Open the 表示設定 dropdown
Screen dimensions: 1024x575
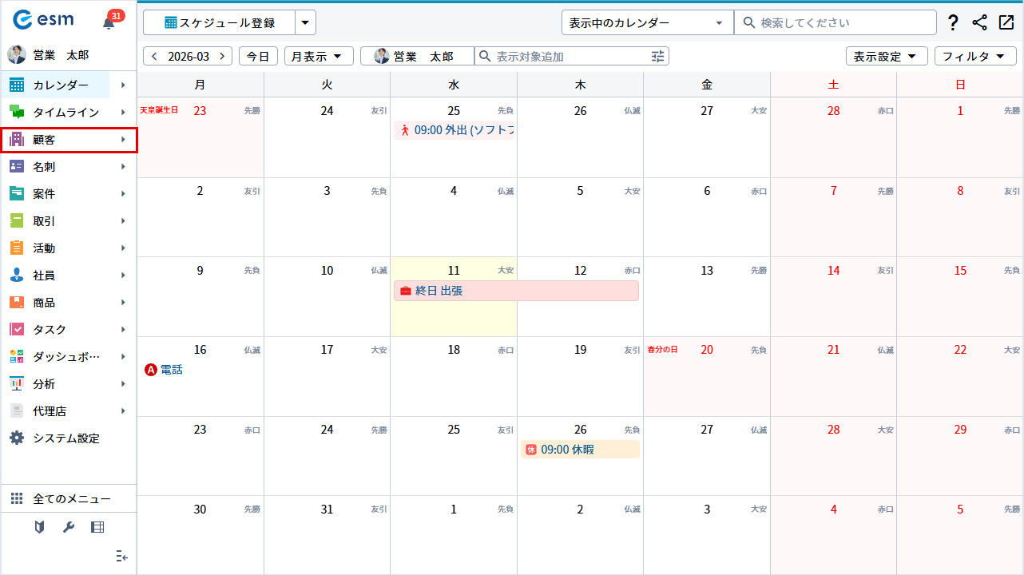[886, 56]
